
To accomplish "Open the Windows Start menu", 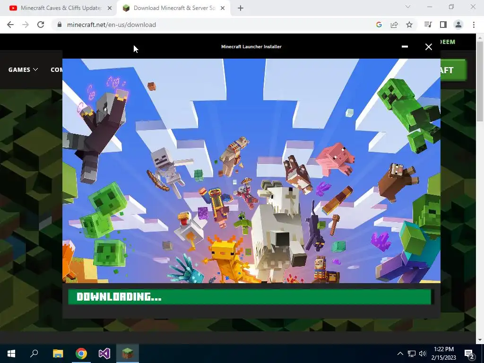I will point(11,354).
